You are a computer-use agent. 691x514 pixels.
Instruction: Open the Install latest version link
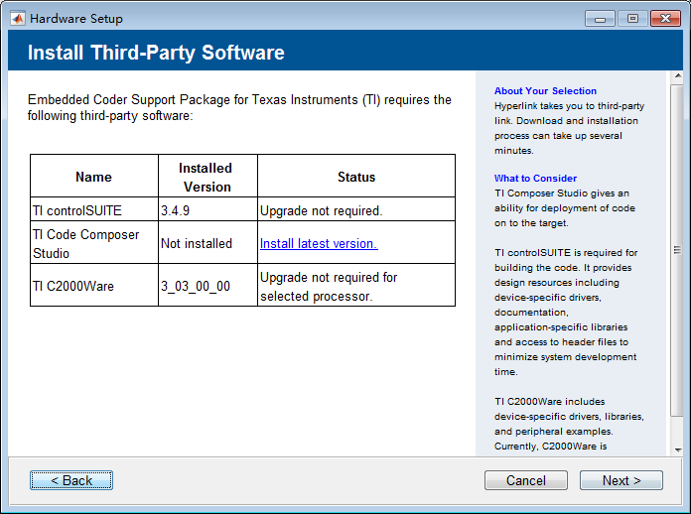coord(319,243)
